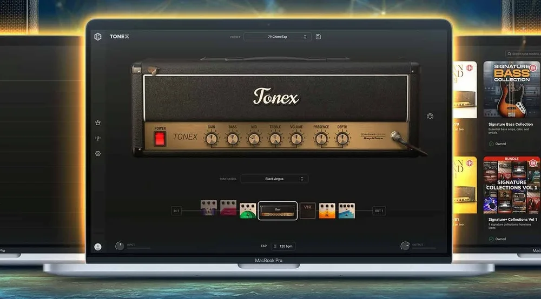
Task: Select the Tonex amp thumbnail in chain
Action: 278,211
